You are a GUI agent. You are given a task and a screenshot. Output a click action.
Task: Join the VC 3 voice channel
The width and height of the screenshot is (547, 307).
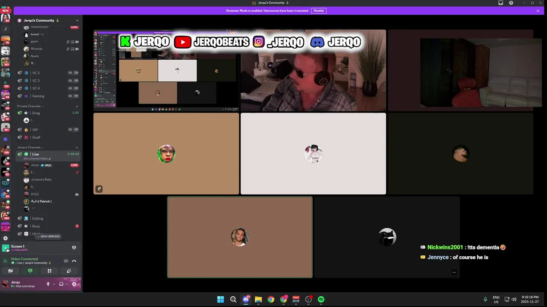(x=48, y=81)
